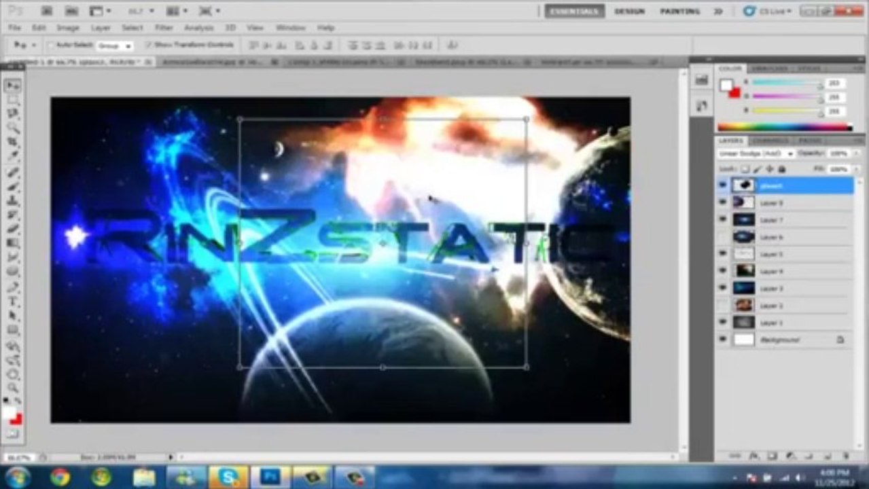The width and height of the screenshot is (869, 489).
Task: Click the Windows Start button
Action: click(x=18, y=477)
